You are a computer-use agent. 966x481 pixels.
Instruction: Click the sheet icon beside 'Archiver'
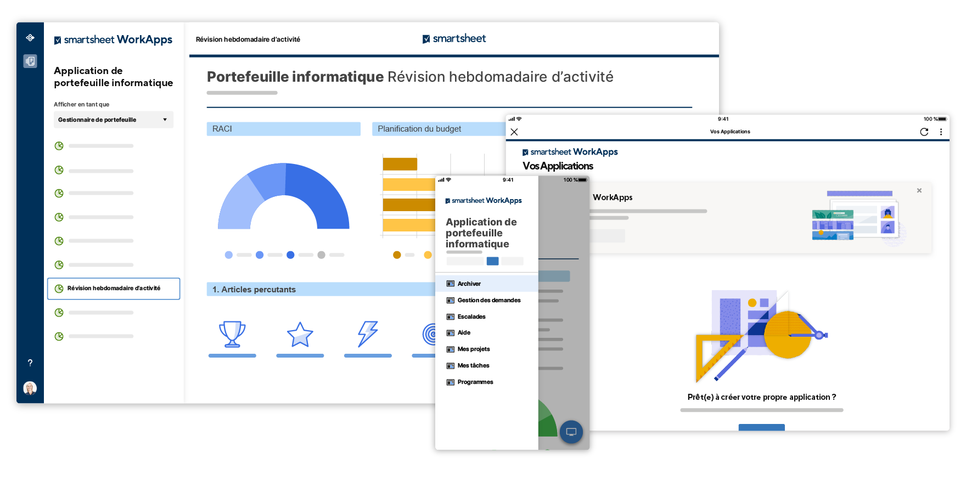[451, 284]
